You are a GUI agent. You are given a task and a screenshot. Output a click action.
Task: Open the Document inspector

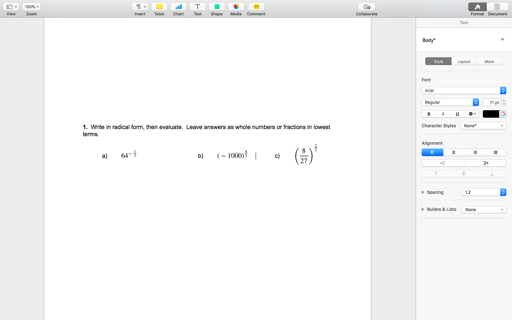pos(497,9)
